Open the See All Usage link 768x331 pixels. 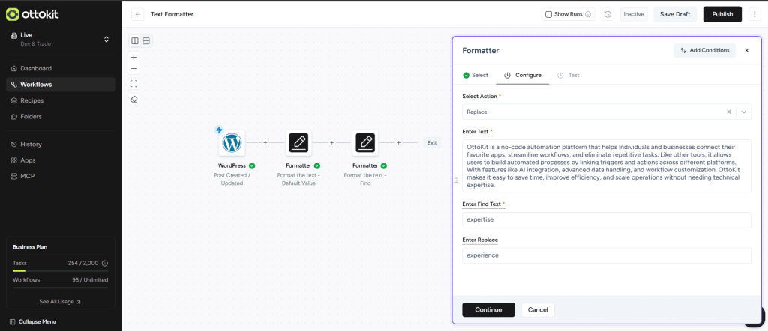point(60,302)
